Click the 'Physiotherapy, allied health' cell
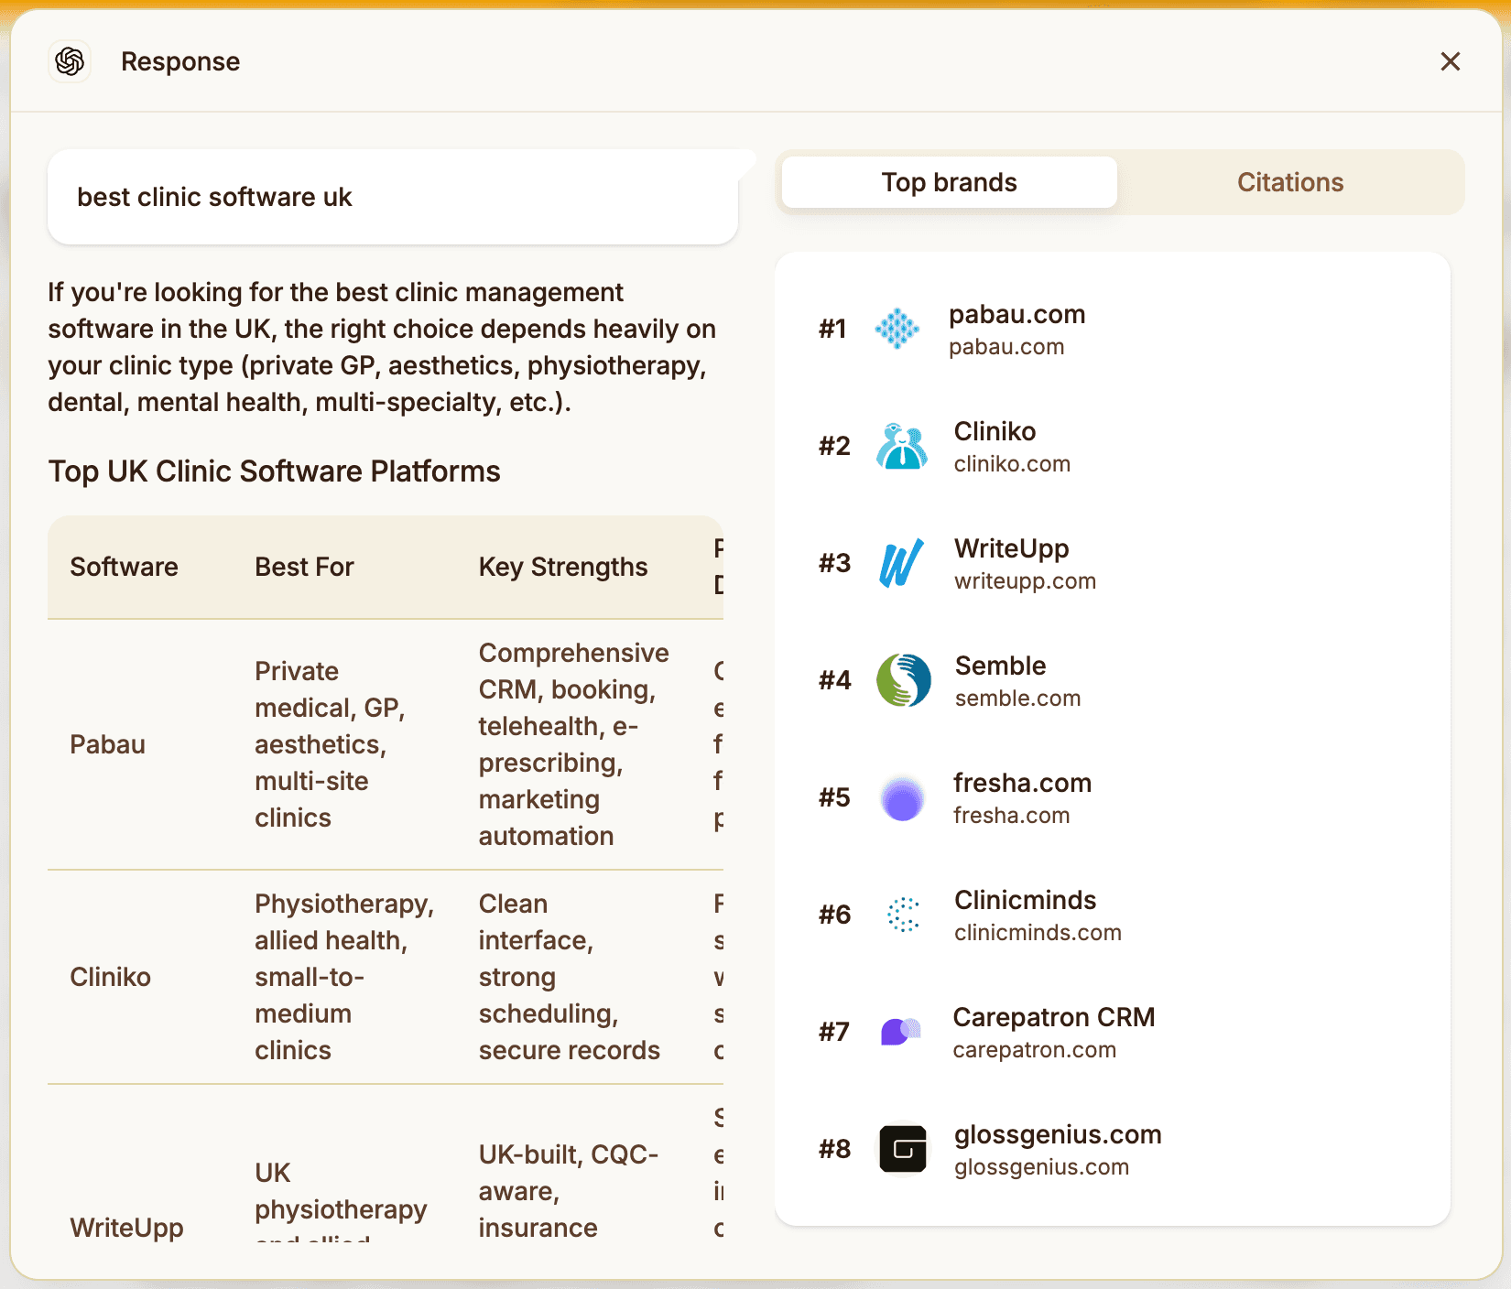The width and height of the screenshot is (1511, 1289). coord(344,977)
